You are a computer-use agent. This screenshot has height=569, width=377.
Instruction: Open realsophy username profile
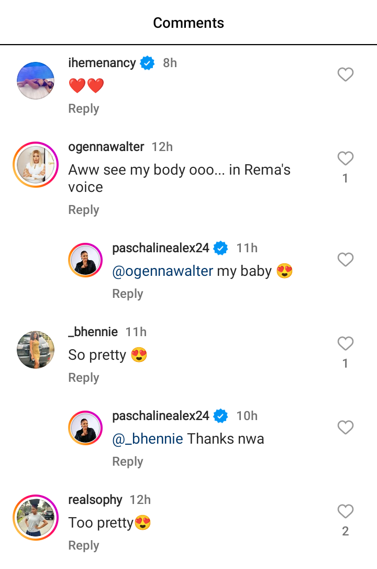[x=95, y=500]
